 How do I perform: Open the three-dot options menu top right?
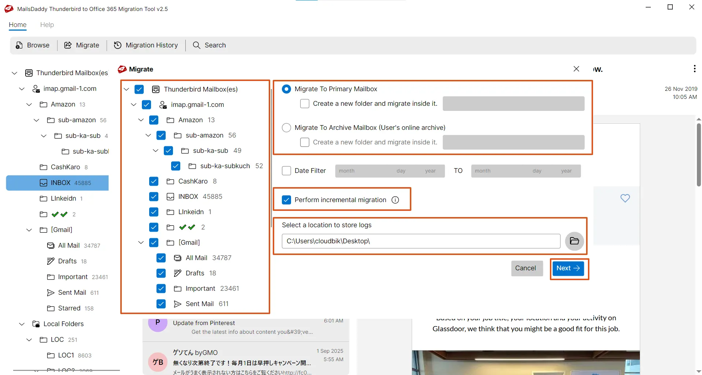click(x=694, y=69)
